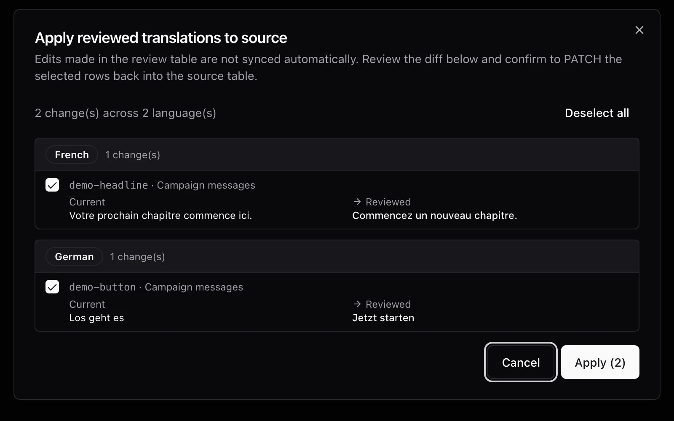Image resolution: width=674 pixels, height=421 pixels.
Task: Close the dialog with the X icon
Action: (639, 30)
